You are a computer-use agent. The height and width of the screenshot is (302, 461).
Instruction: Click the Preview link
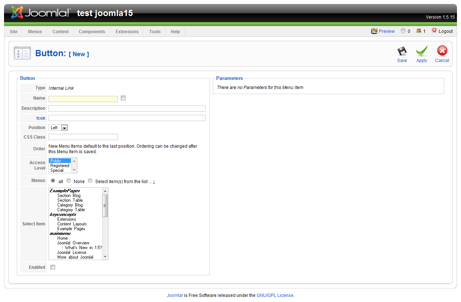(387, 31)
